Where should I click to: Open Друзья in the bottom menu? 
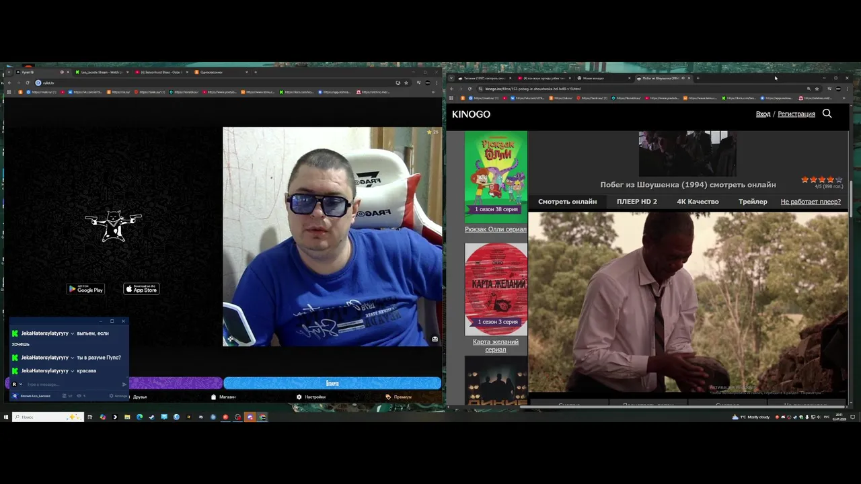(139, 397)
